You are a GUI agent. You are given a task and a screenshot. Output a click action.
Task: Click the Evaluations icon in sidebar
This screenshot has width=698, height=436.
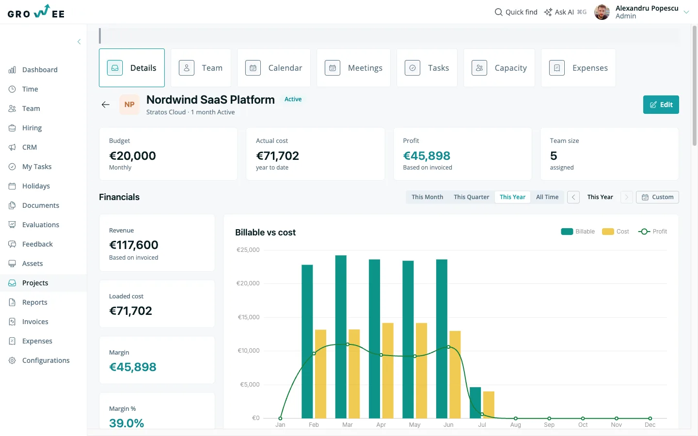click(x=12, y=225)
